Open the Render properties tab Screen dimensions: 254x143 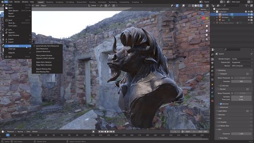point(212,59)
